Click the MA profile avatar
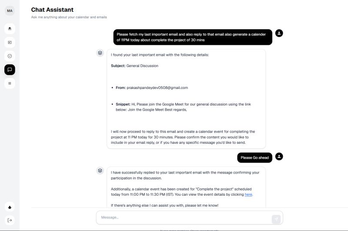Image resolution: width=348 pixels, height=231 pixels. coord(10,11)
